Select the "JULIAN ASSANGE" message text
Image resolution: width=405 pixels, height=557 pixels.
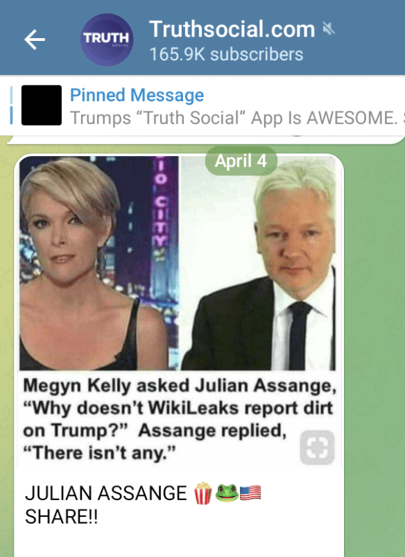pos(106,493)
